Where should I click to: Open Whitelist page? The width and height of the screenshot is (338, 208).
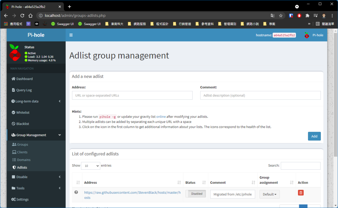pyautogui.click(x=36, y=112)
